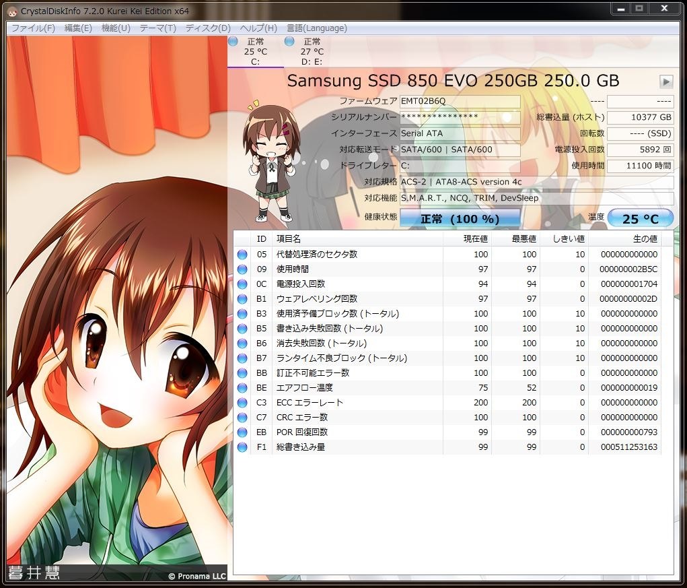Select the C: disk tab at 25 °C
Screen dimensions: 687x588
pyautogui.click(x=256, y=52)
